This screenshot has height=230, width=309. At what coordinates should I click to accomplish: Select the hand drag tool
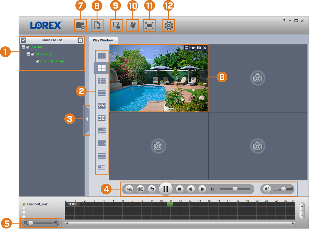pyautogui.click(x=133, y=26)
